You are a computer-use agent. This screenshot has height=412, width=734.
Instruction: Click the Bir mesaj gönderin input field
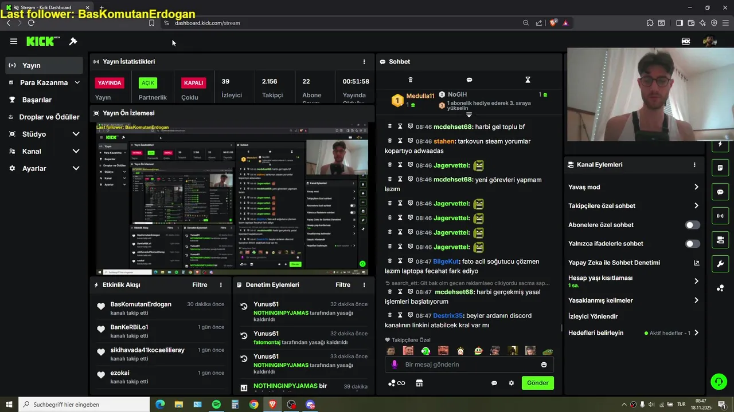tap(469, 365)
